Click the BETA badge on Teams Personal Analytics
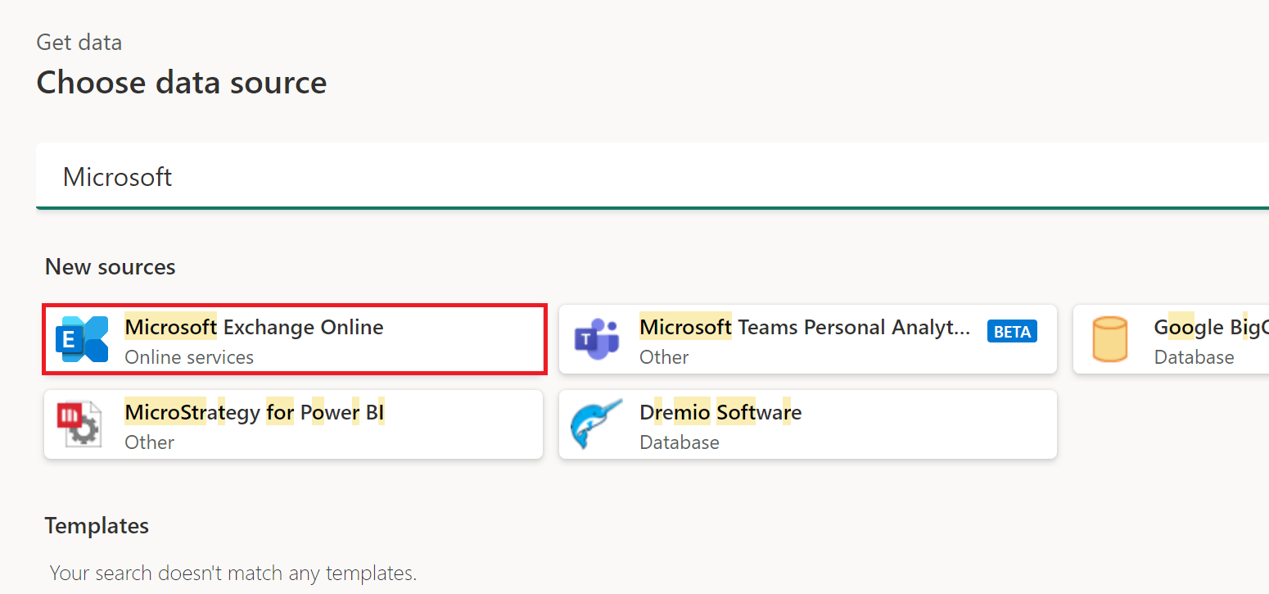The image size is (1269, 594). point(1012,331)
